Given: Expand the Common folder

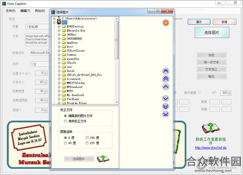Looking at the screenshot, I should (59, 55).
